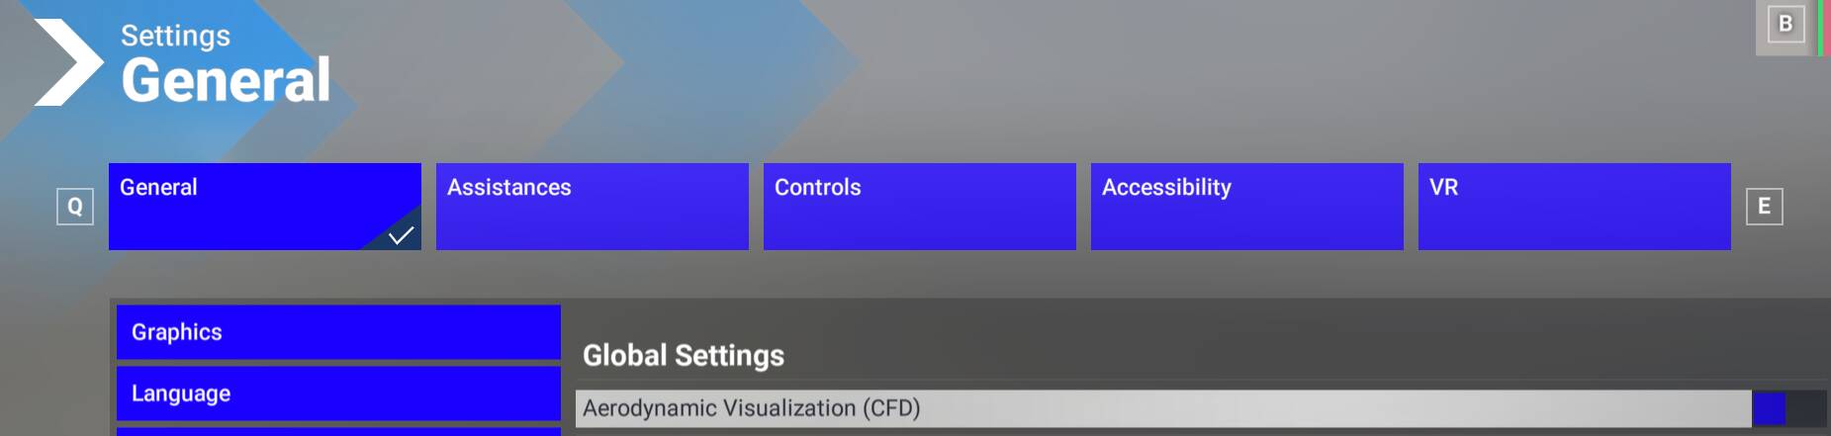Select the Aerodynamic Visualization (CFD) row label
This screenshot has width=1831, height=436.
click(x=752, y=408)
